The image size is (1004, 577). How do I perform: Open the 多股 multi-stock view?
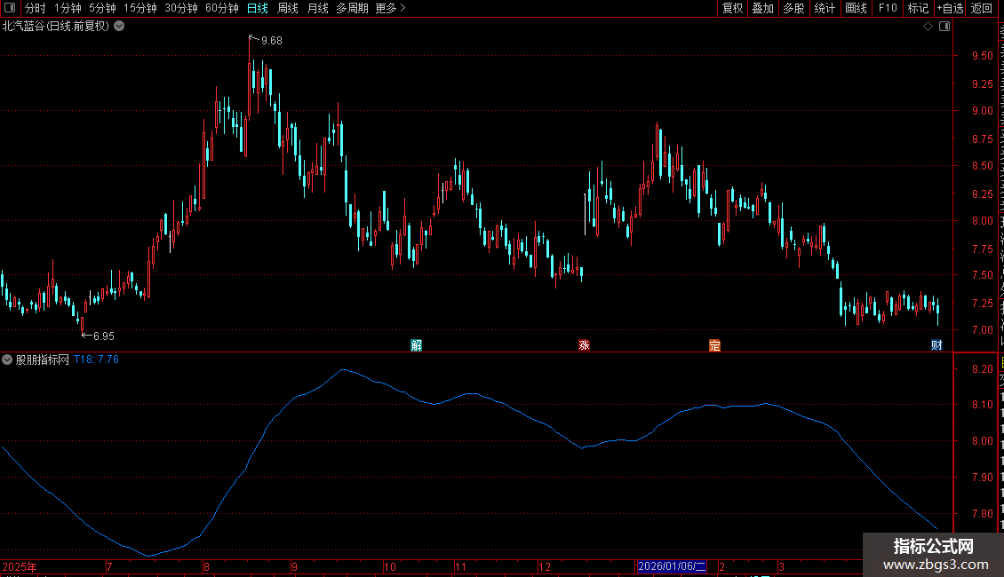794,8
